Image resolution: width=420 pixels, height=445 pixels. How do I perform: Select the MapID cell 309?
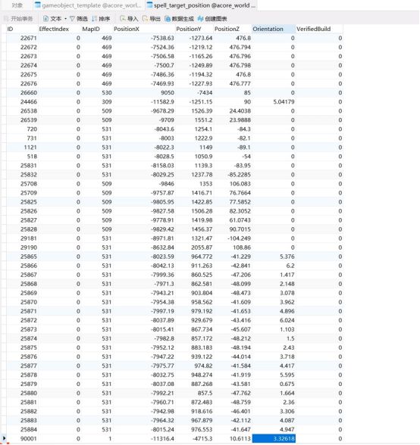coord(107,102)
